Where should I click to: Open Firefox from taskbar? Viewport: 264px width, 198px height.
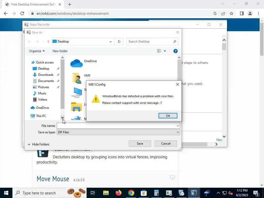[119, 193]
